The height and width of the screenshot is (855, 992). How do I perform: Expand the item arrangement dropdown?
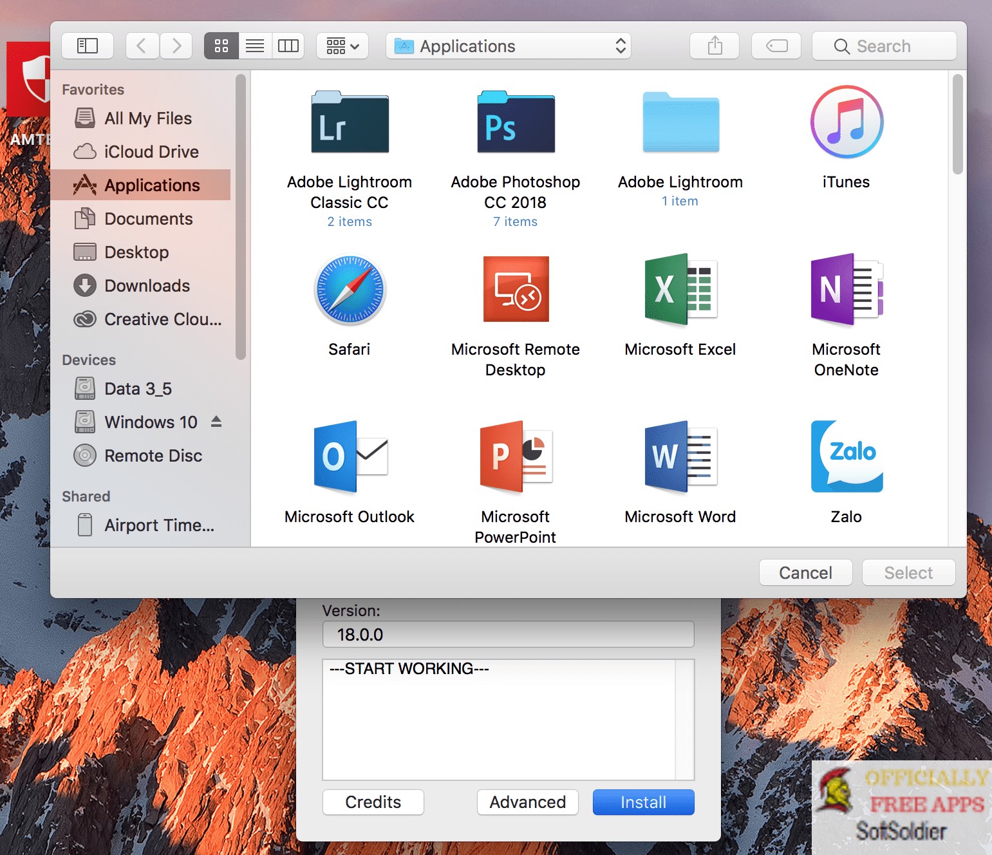point(342,46)
